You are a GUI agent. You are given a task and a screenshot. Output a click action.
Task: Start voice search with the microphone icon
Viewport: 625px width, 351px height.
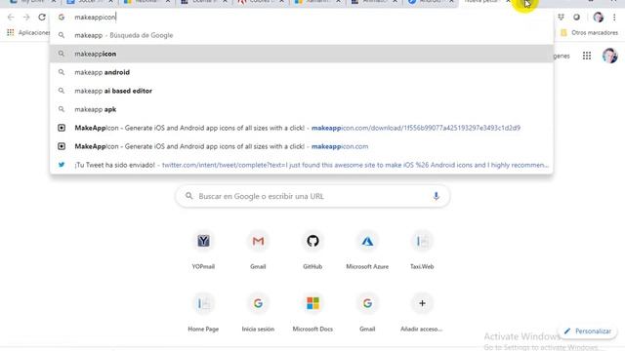[436, 196]
